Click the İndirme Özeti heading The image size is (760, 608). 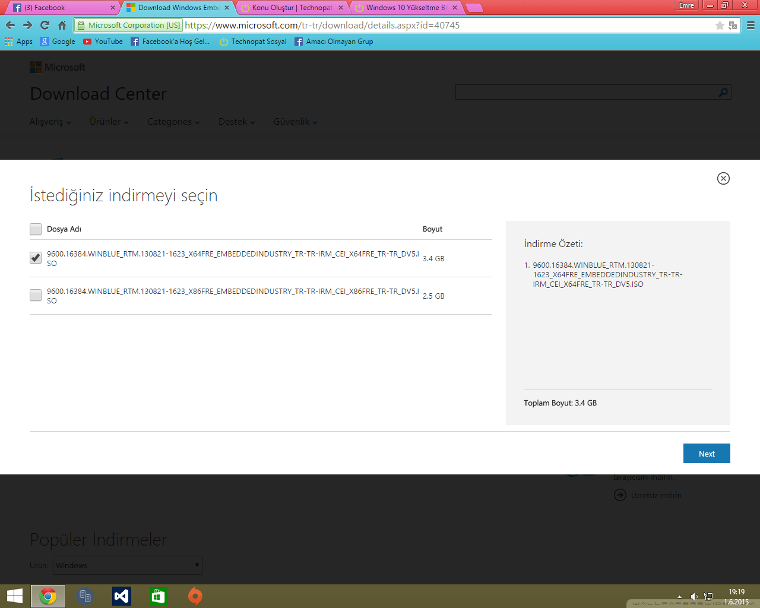(553, 243)
